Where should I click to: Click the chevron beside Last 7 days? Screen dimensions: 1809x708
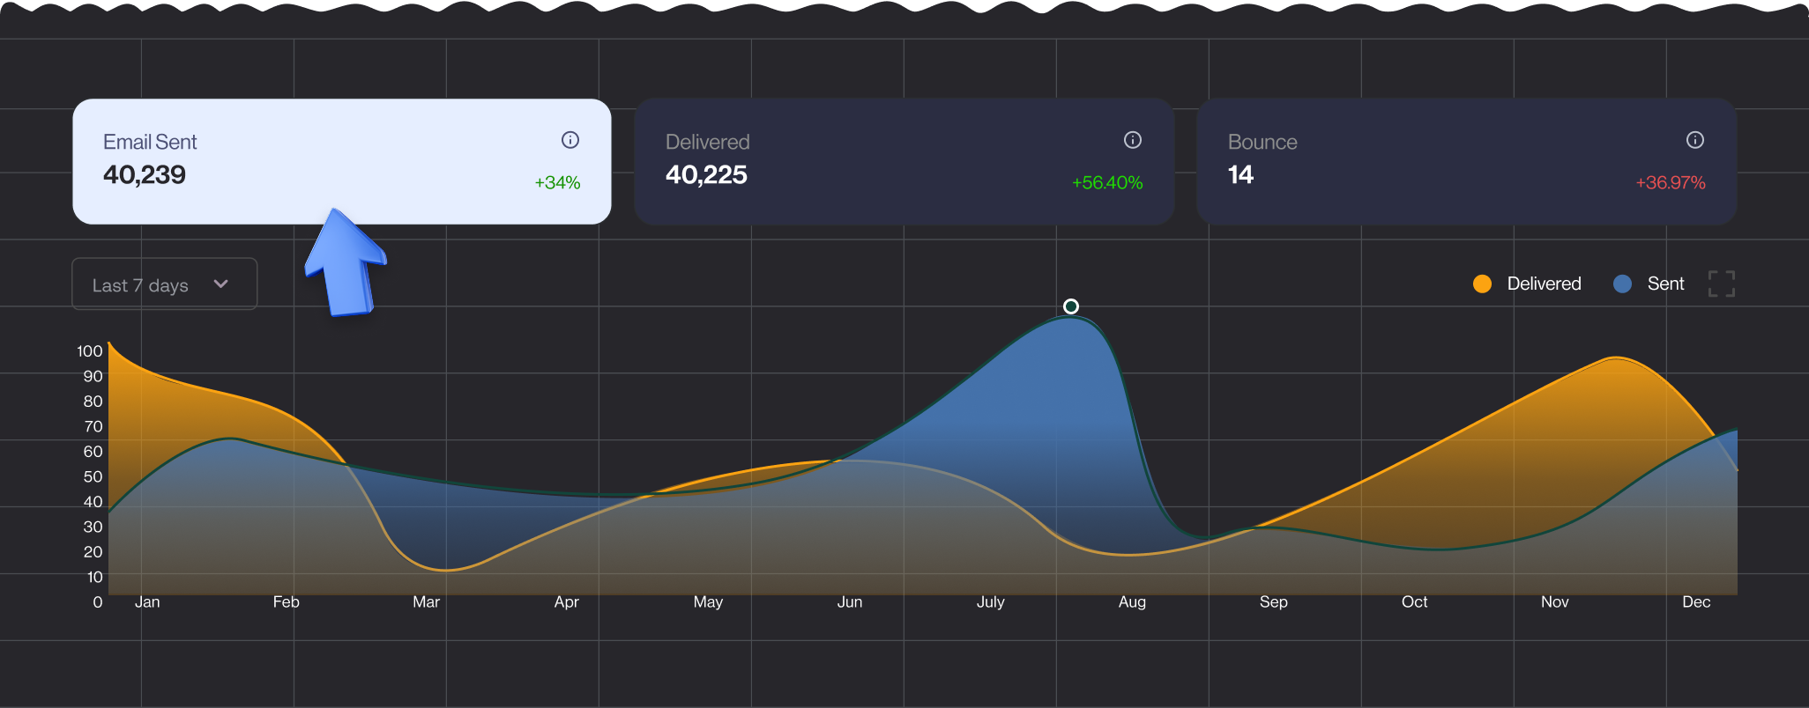221,284
